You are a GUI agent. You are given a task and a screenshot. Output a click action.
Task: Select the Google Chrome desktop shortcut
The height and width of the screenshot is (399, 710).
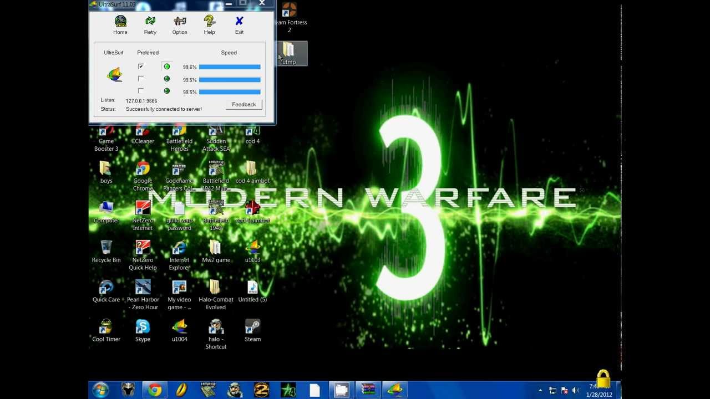tap(143, 176)
